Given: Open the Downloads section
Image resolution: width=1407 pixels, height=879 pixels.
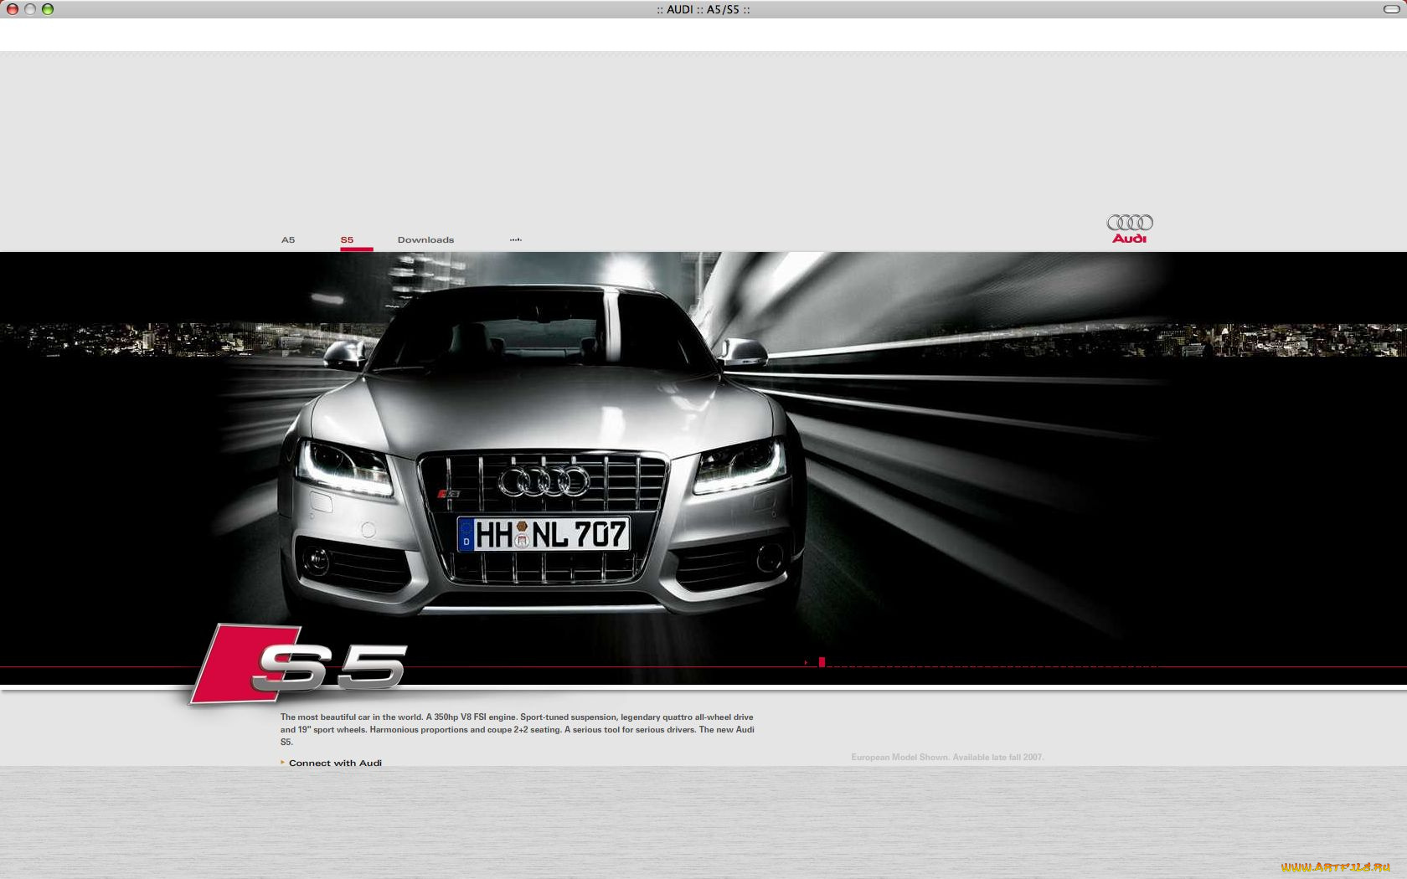Looking at the screenshot, I should (x=425, y=239).
